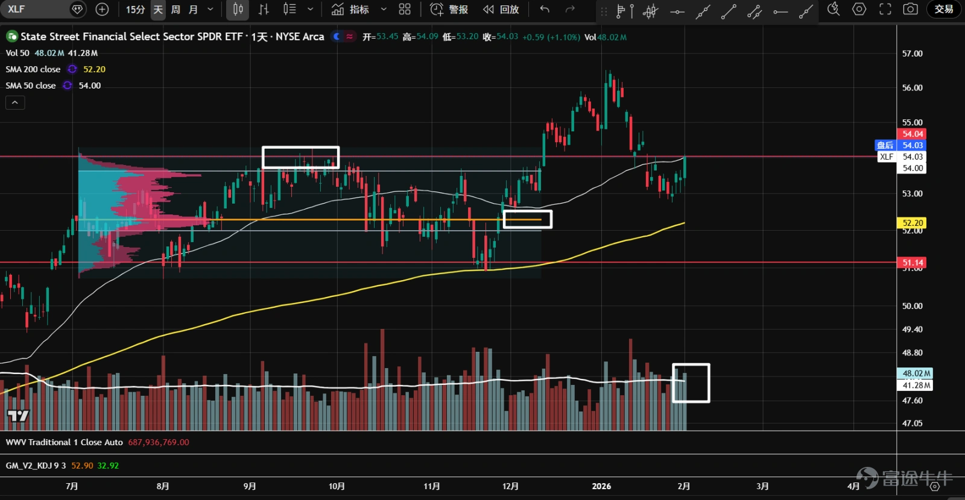The width and height of the screenshot is (965, 500).
Task: Click the Vol 50 indicator legend
Action: click(17, 53)
